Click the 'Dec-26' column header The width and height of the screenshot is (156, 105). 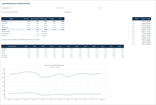click(52, 46)
